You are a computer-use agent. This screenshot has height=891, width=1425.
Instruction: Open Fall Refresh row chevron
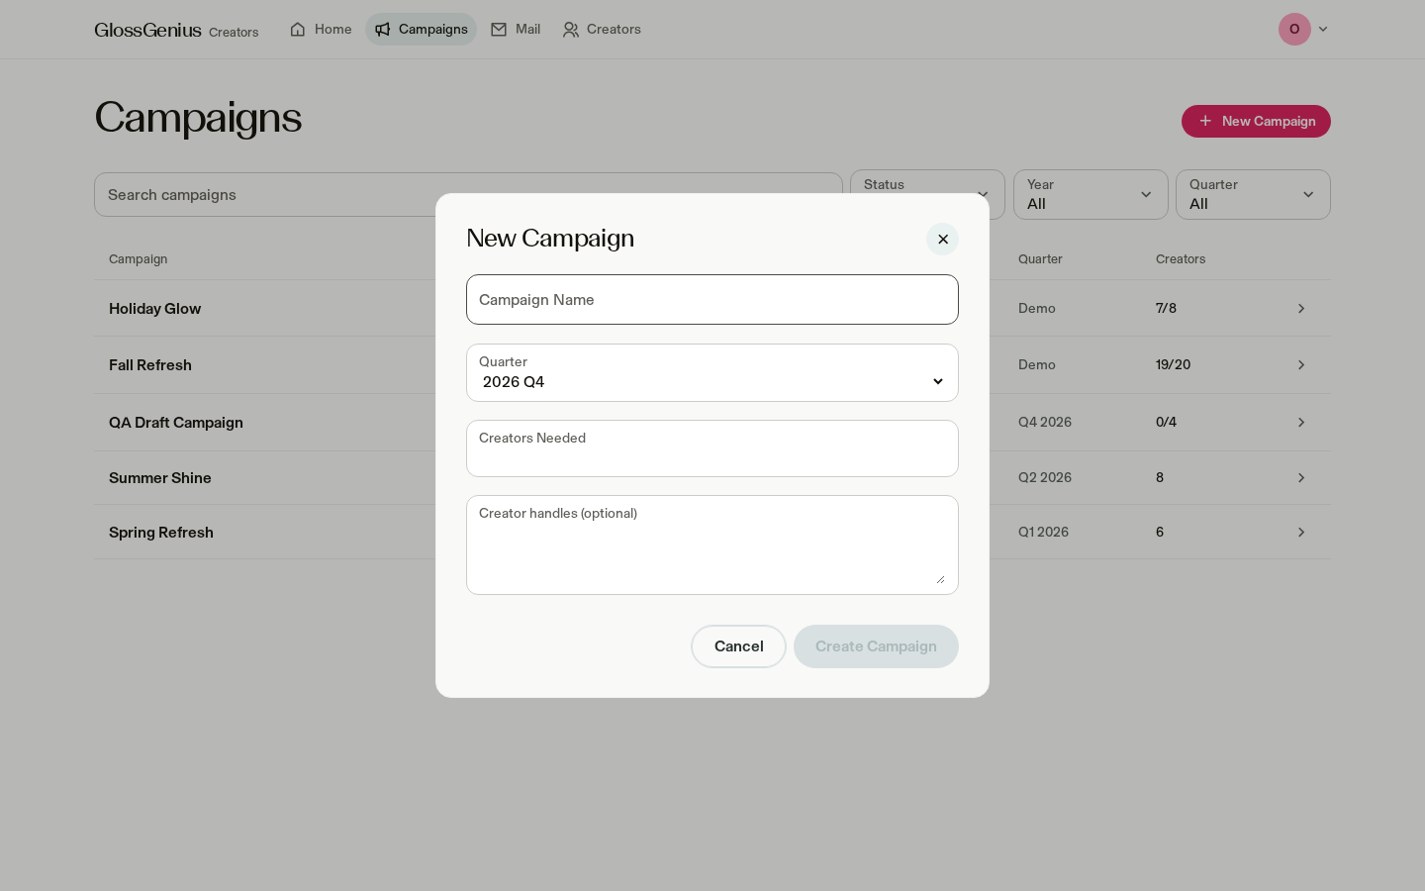tap(1301, 365)
